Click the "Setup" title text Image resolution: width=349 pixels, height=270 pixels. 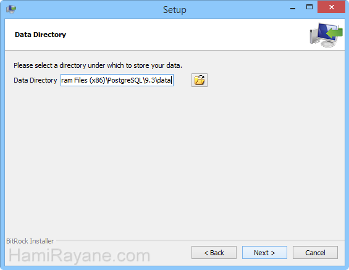pos(175,10)
